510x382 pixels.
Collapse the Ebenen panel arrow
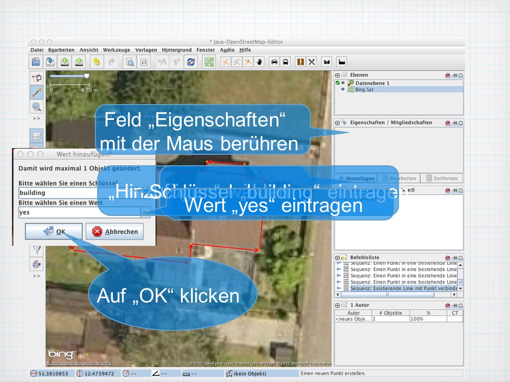coord(337,75)
